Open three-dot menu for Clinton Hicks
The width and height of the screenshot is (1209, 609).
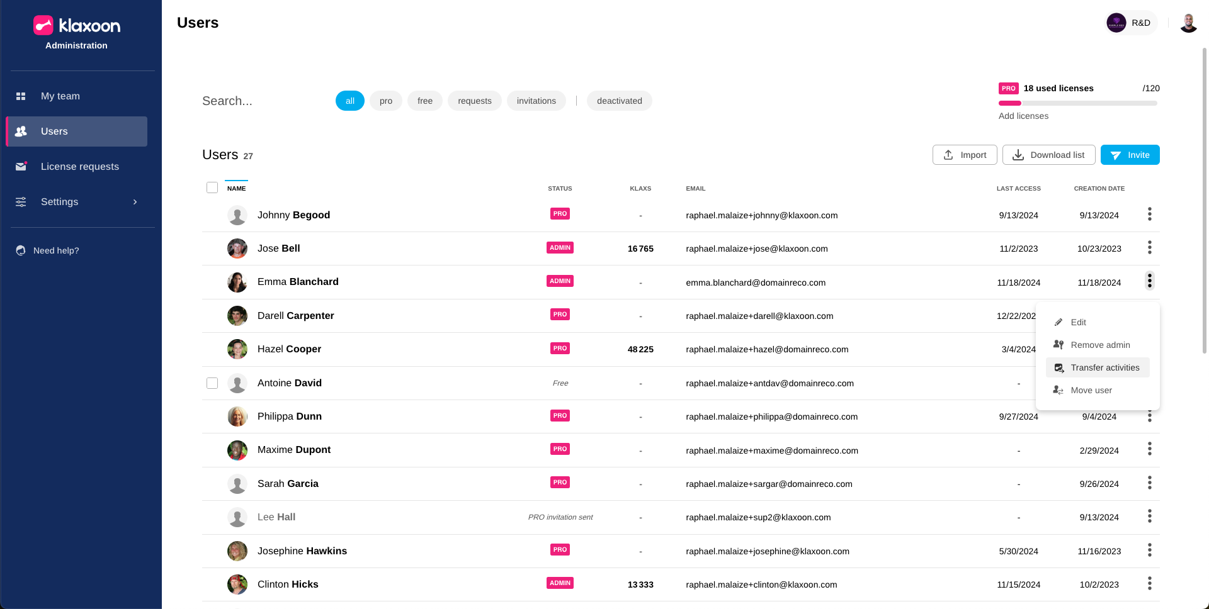(x=1149, y=584)
